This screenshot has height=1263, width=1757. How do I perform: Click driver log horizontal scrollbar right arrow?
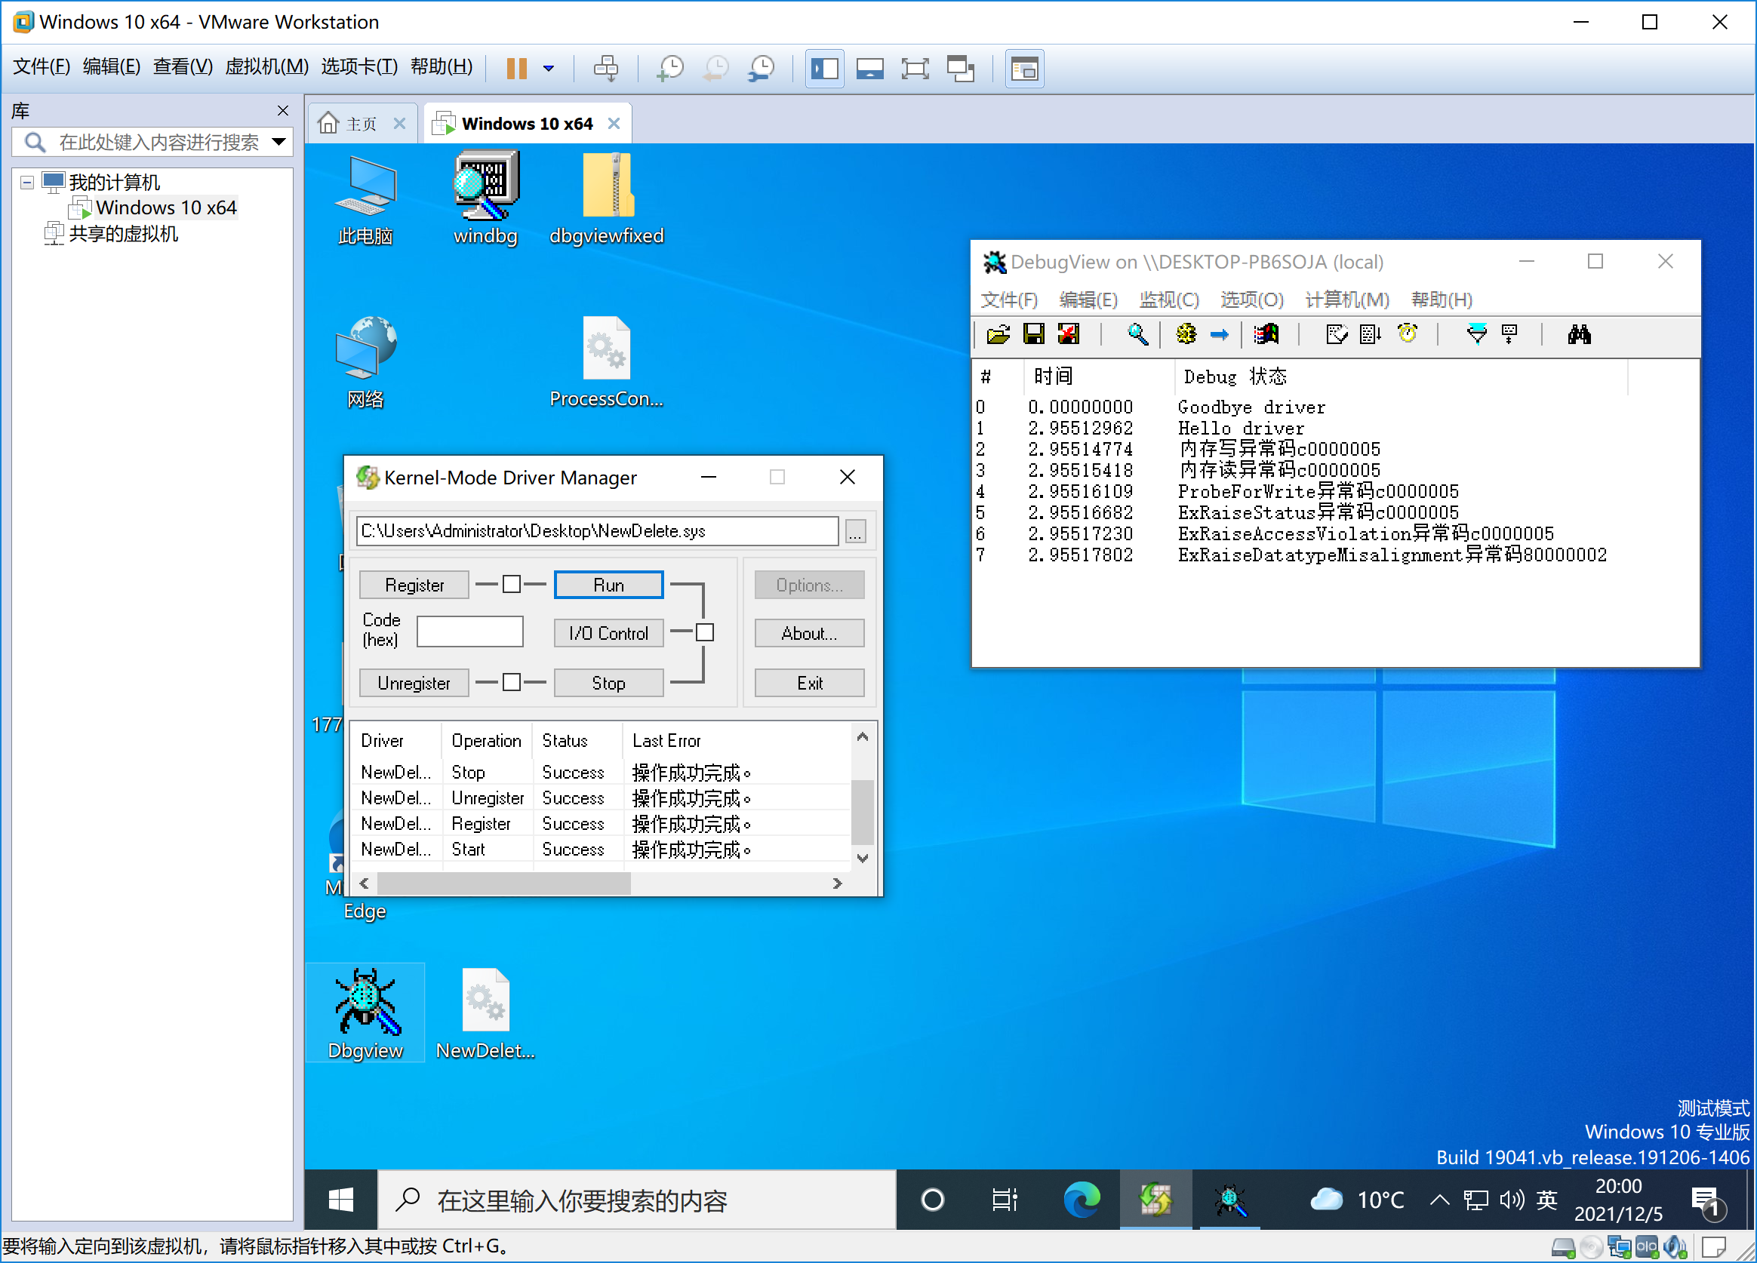point(837,883)
